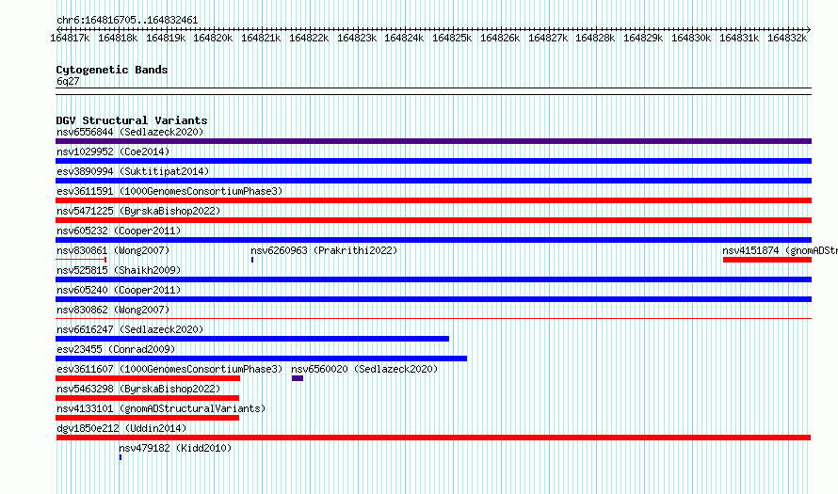This screenshot has width=838, height=494.
Task: Click ruler position 164832k
Action: click(x=787, y=38)
